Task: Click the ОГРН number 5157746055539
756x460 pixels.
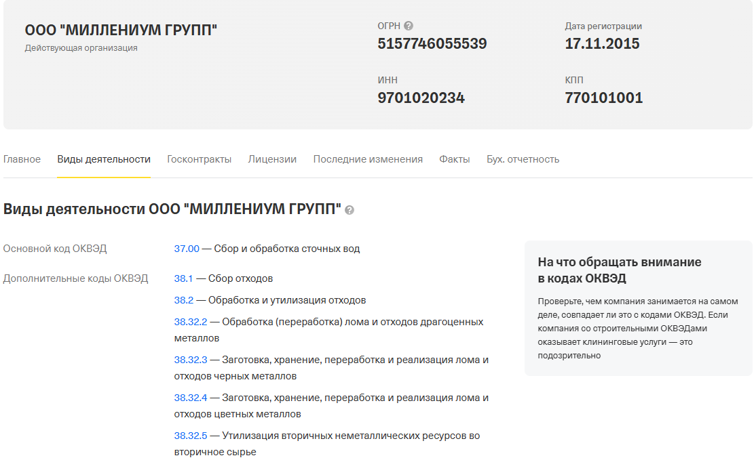Action: point(432,44)
